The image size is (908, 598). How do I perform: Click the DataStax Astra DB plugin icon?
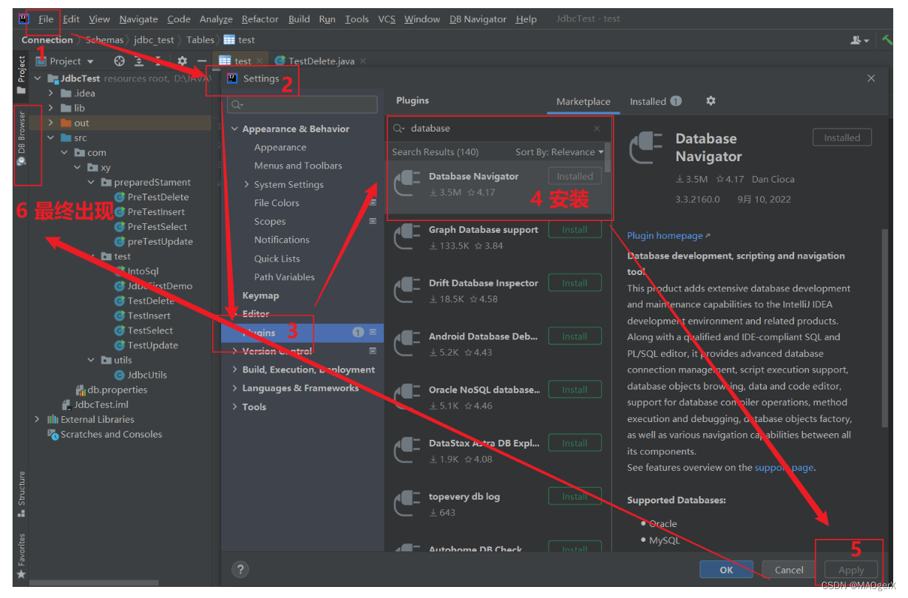pyautogui.click(x=407, y=450)
